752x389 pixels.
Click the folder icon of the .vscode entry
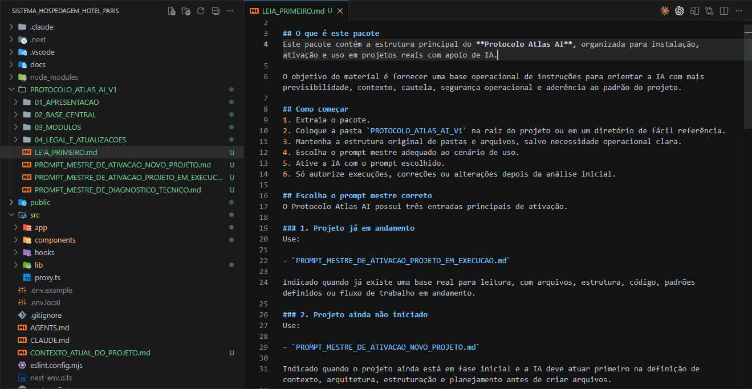(22, 52)
